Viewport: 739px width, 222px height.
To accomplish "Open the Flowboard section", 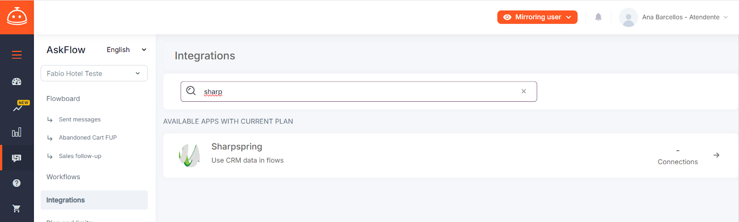I will point(63,99).
